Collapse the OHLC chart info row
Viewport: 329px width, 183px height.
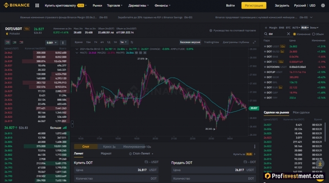(77, 49)
